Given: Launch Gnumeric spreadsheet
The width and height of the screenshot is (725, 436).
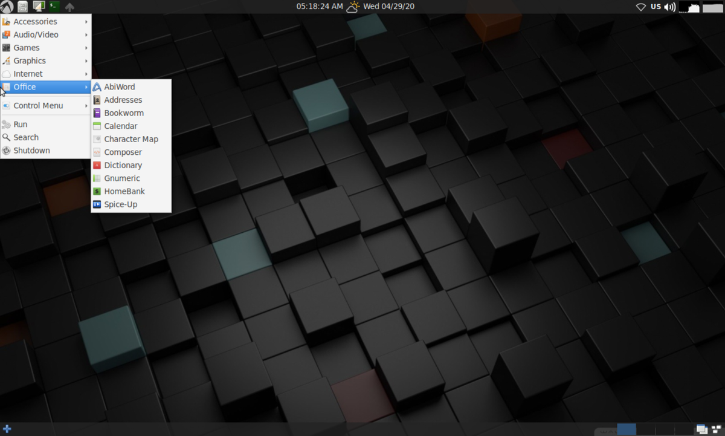Looking at the screenshot, I should click(x=131, y=178).
